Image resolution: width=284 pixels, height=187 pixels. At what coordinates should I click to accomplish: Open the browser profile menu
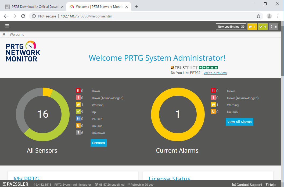tap(269, 16)
